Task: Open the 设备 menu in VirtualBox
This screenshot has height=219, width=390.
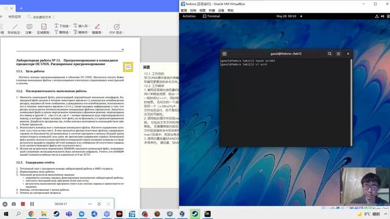Action: coord(221,10)
